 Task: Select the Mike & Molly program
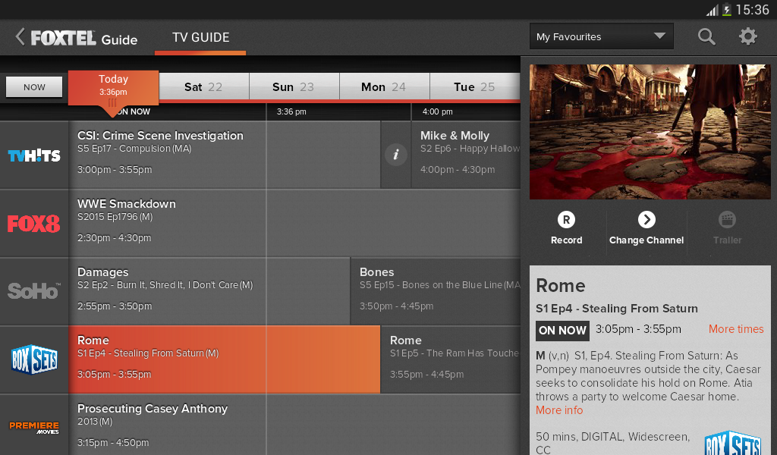click(466, 155)
